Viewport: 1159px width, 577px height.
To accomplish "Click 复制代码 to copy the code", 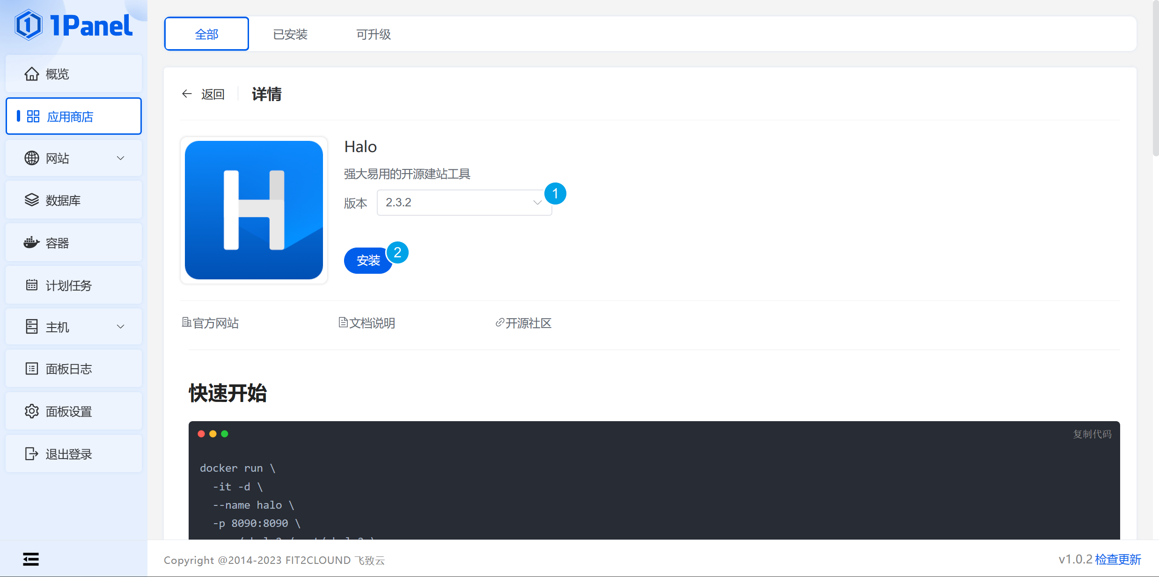I will [1092, 434].
